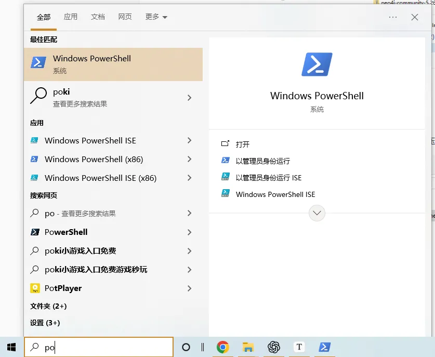This screenshot has width=435, height=357.
Task: Select Windows PowerShell (x86) app result
Action: [x=113, y=159]
